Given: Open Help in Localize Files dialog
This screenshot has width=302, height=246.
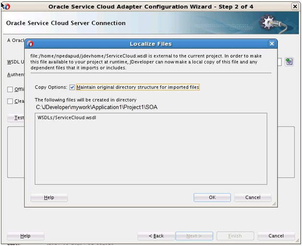Looking at the screenshot, I should [49, 197].
